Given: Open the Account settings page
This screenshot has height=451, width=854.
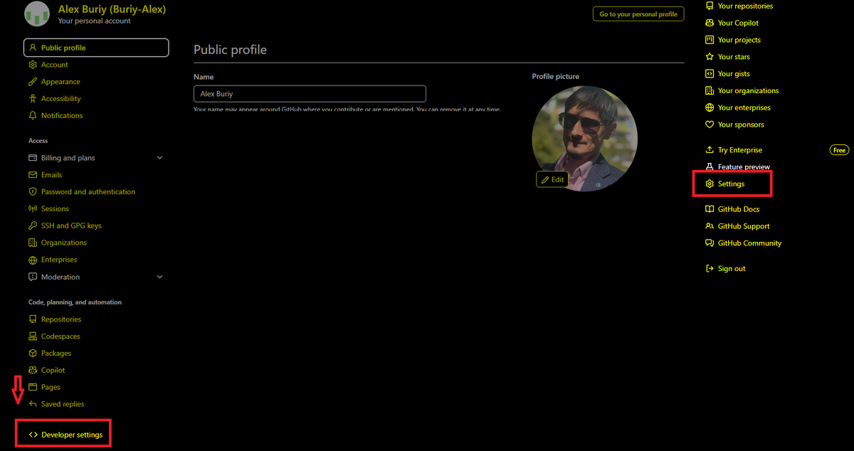Looking at the screenshot, I should click(x=55, y=65).
